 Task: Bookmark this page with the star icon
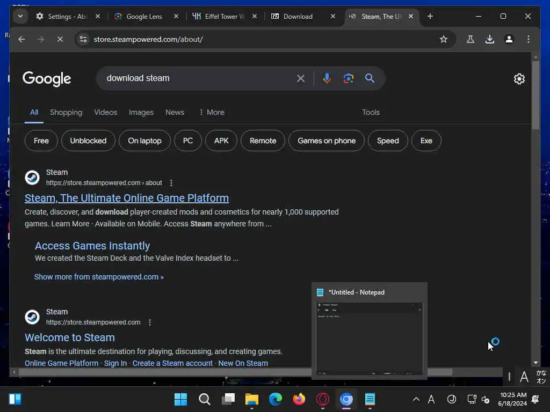point(443,39)
